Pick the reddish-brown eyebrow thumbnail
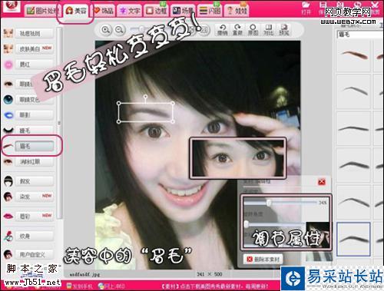384x291 pixels. tap(353, 55)
